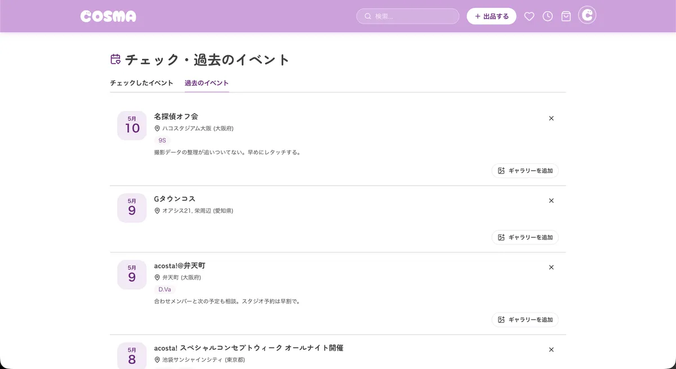Open the user avatar menu
676x369 pixels.
point(587,15)
